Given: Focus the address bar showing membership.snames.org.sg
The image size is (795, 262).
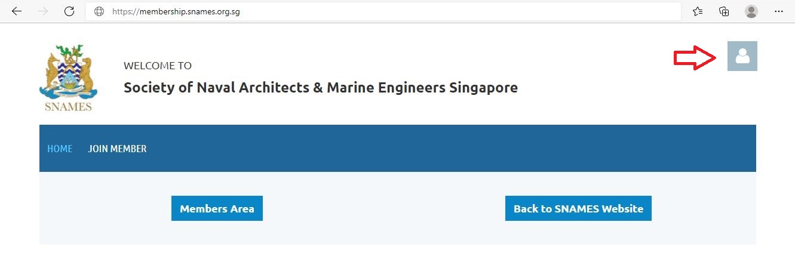Looking at the screenshot, I should coord(383,11).
